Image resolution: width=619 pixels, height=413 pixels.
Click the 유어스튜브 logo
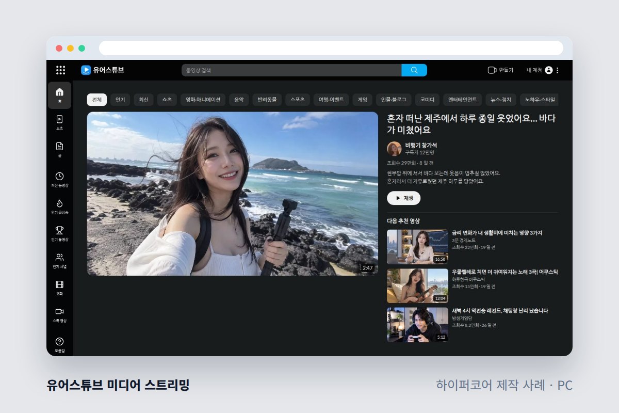tap(102, 70)
